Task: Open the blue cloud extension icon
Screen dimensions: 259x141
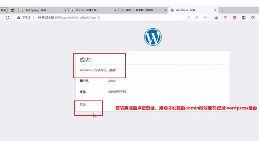Action: [x=216, y=18]
